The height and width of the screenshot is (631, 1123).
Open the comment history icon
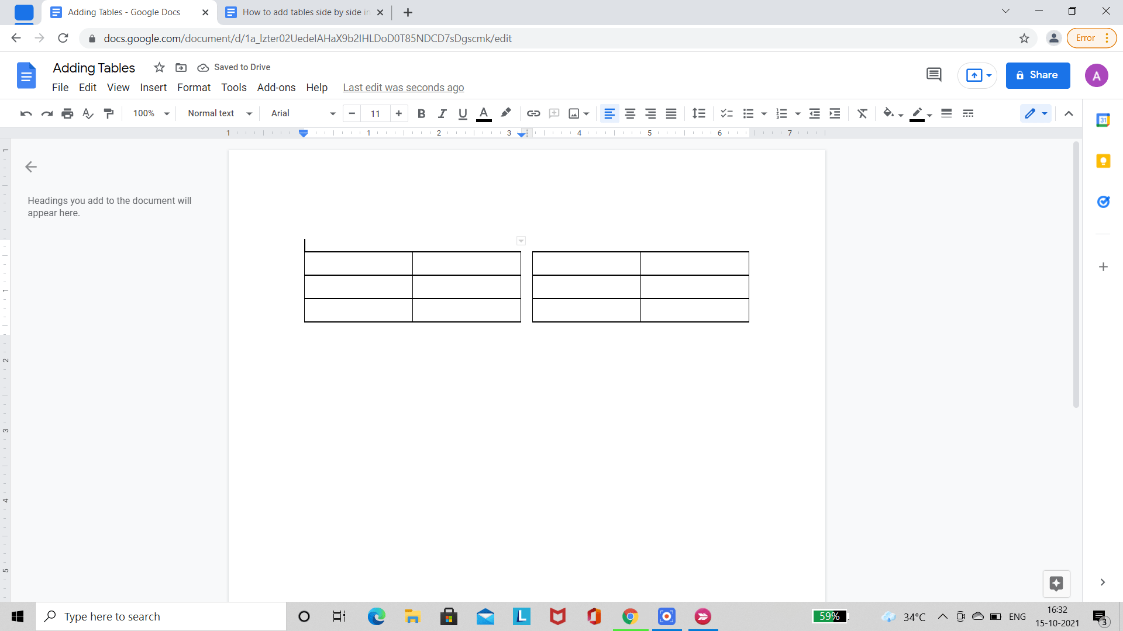point(933,75)
